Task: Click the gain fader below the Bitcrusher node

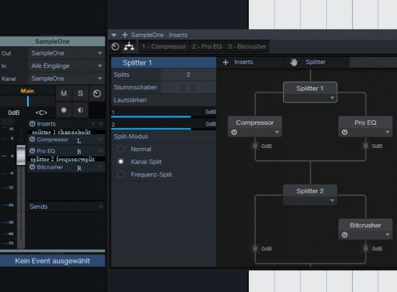Action: pos(366,248)
